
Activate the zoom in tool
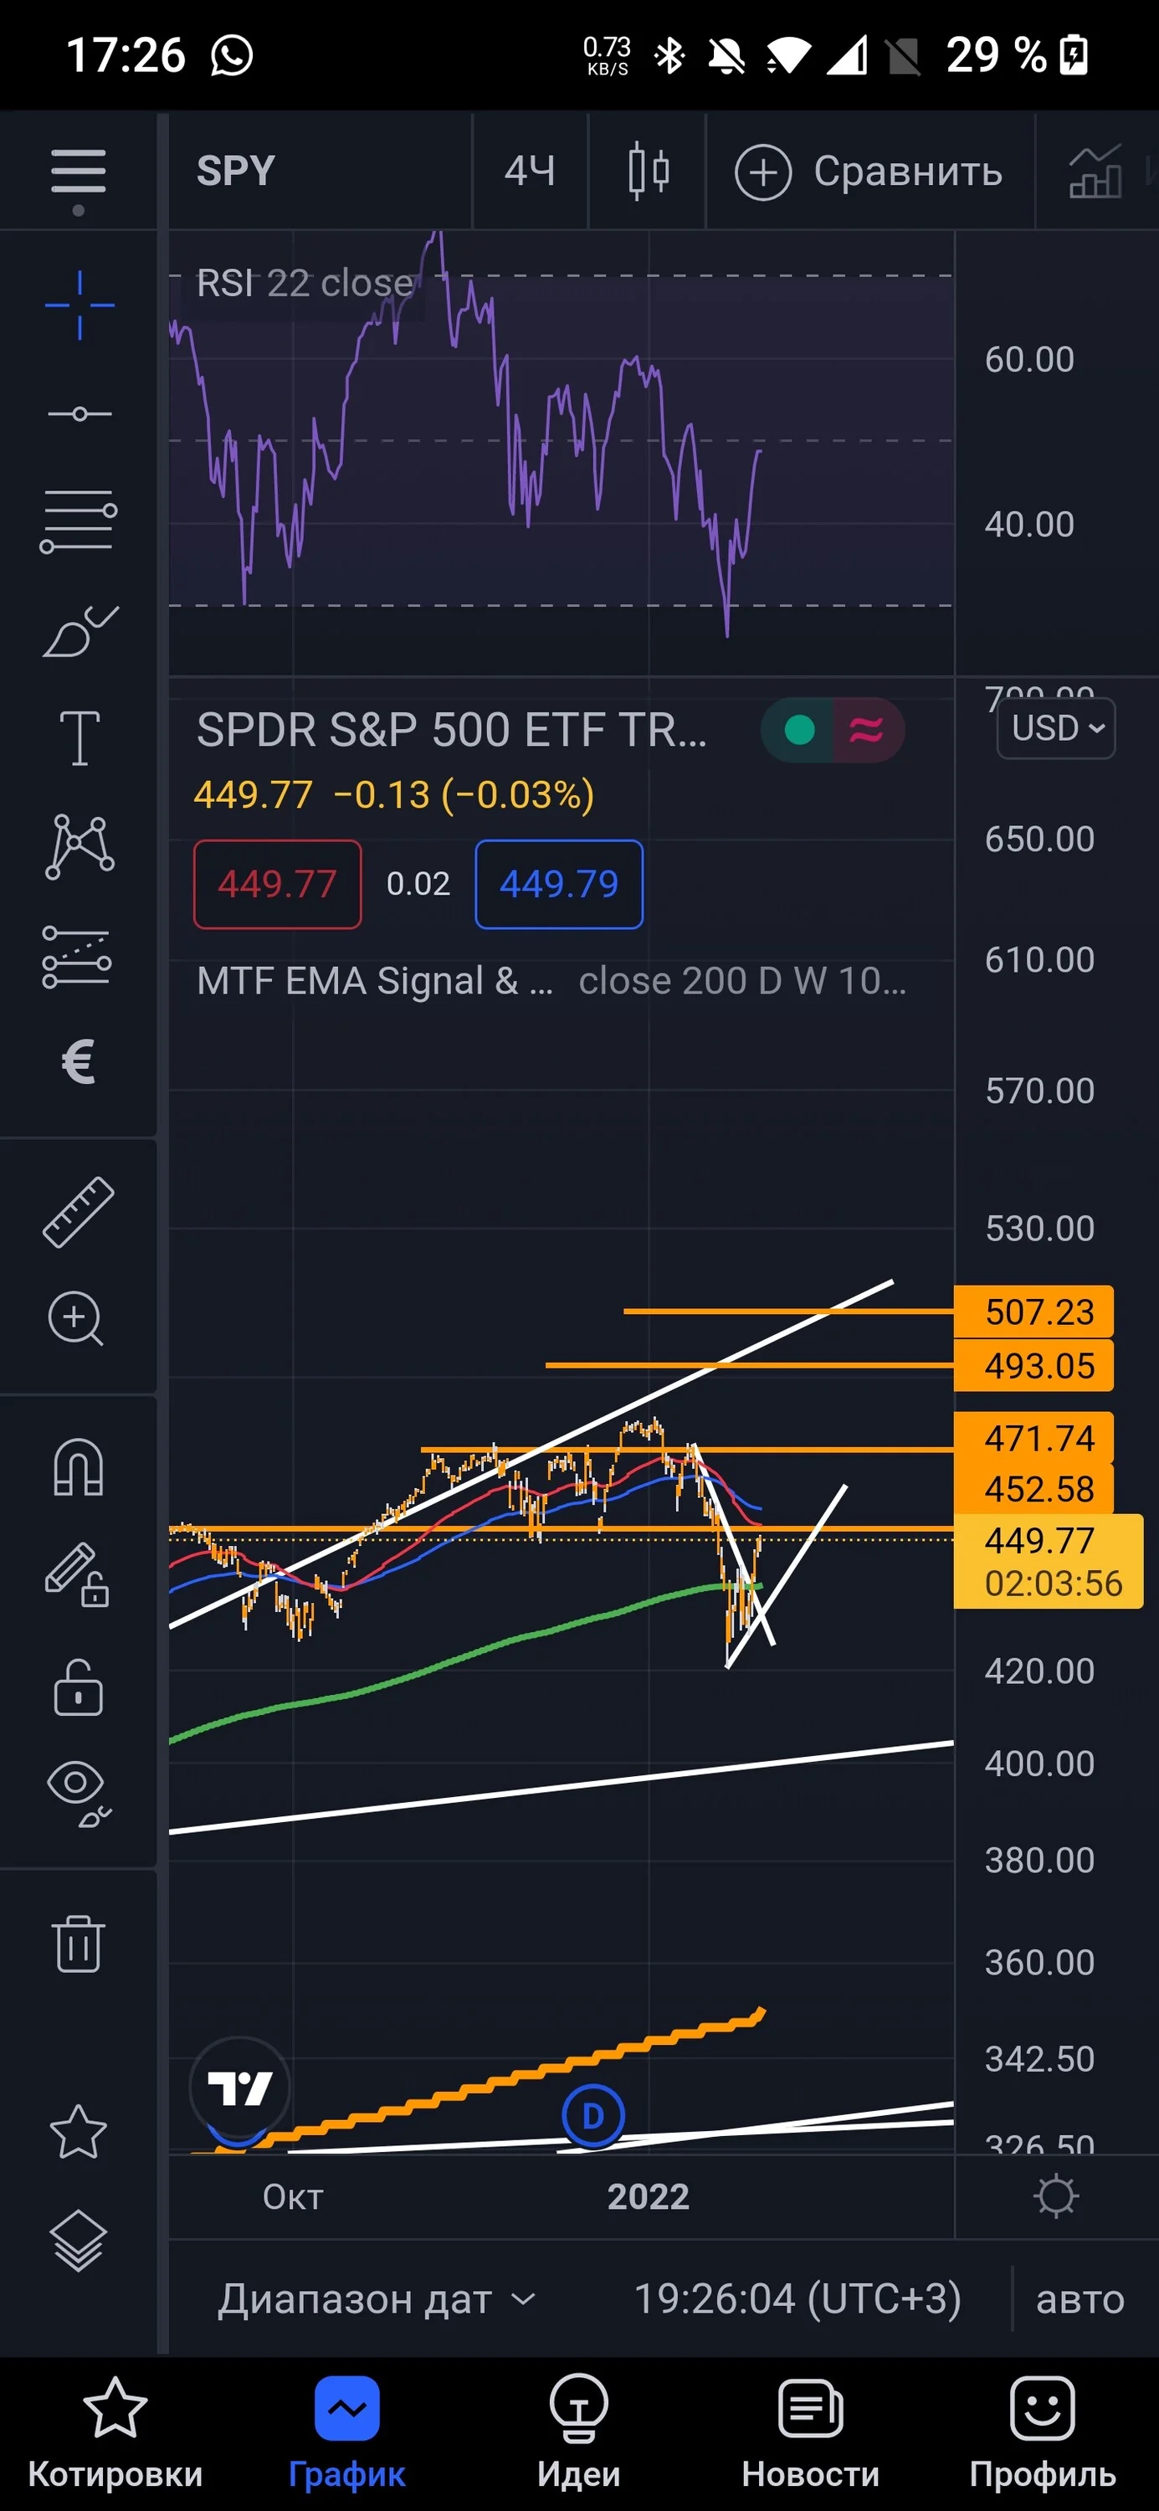(76, 1319)
